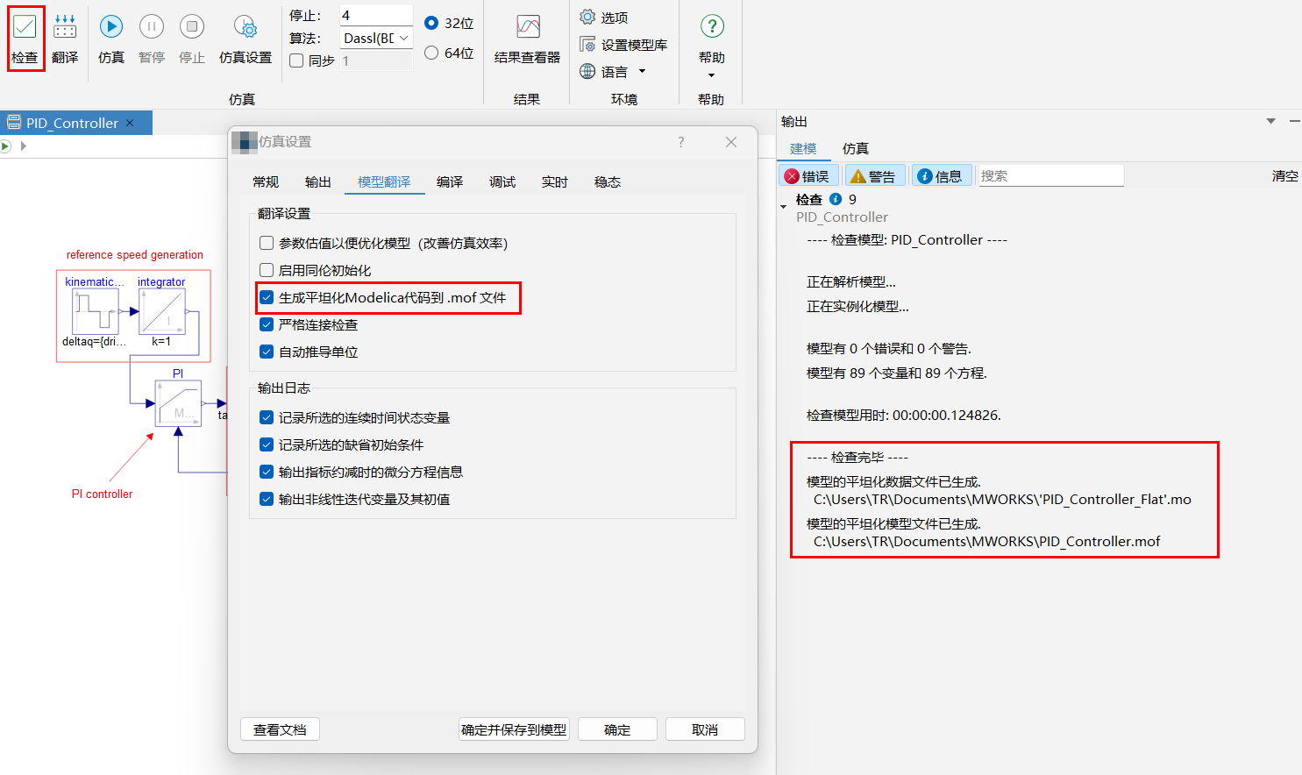This screenshot has width=1302, height=775.
Task: Open 仿真设置 simulation settings gear icon
Action: pos(245,27)
